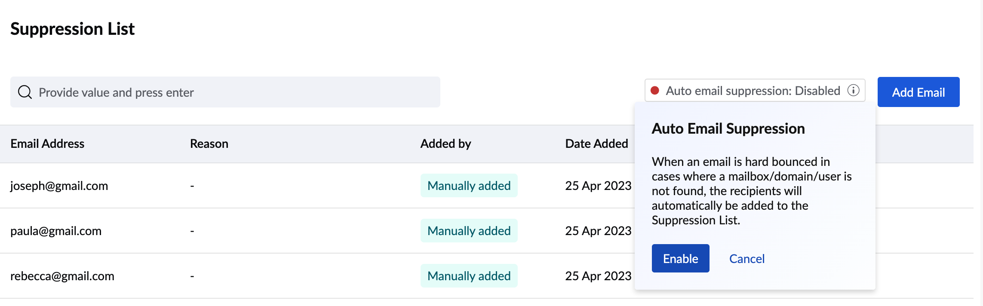The height and width of the screenshot is (306, 983).
Task: Sort by Email Address column header
Action: tap(47, 144)
